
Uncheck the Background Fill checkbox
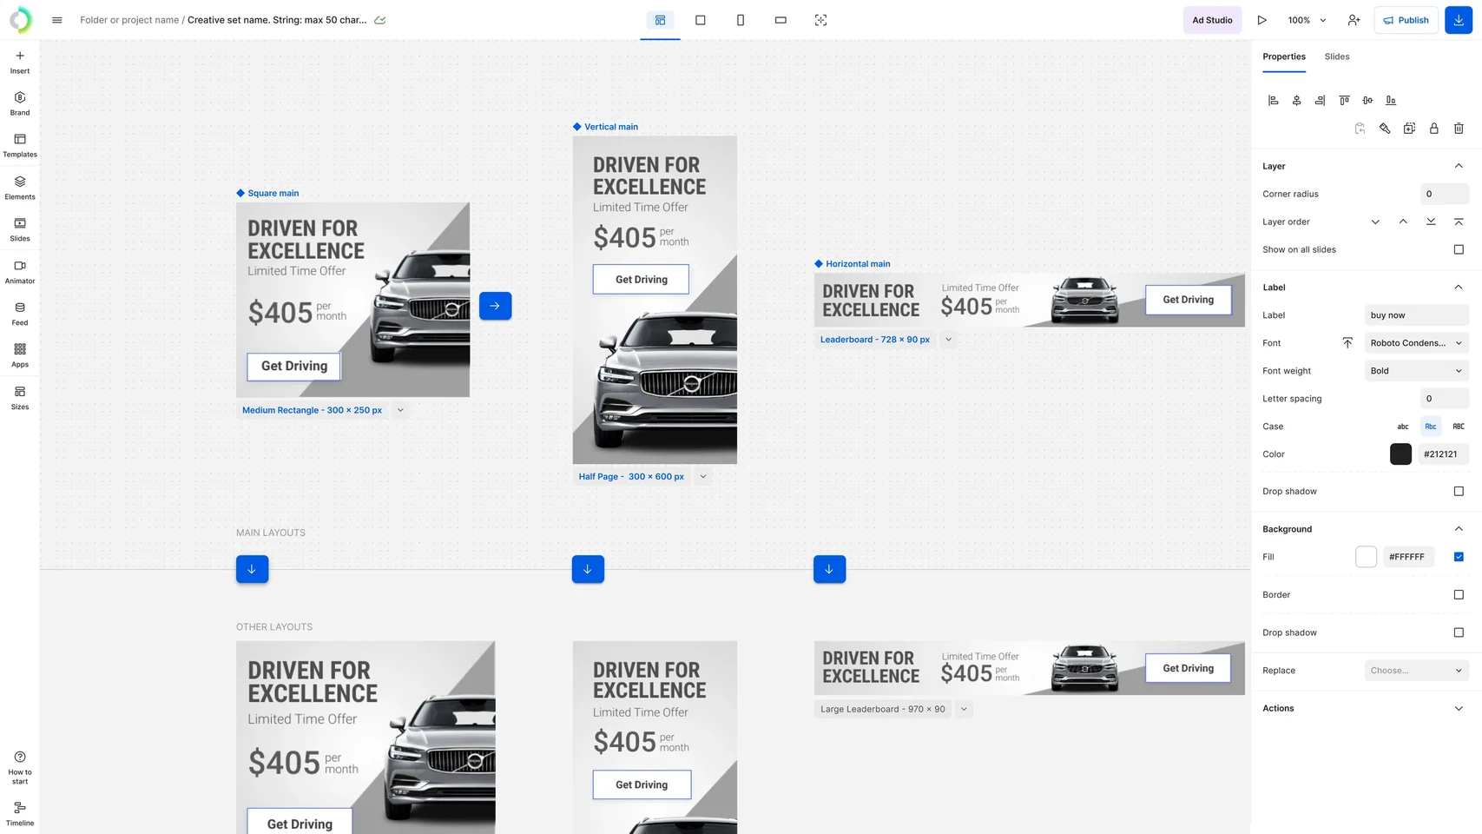click(x=1459, y=557)
